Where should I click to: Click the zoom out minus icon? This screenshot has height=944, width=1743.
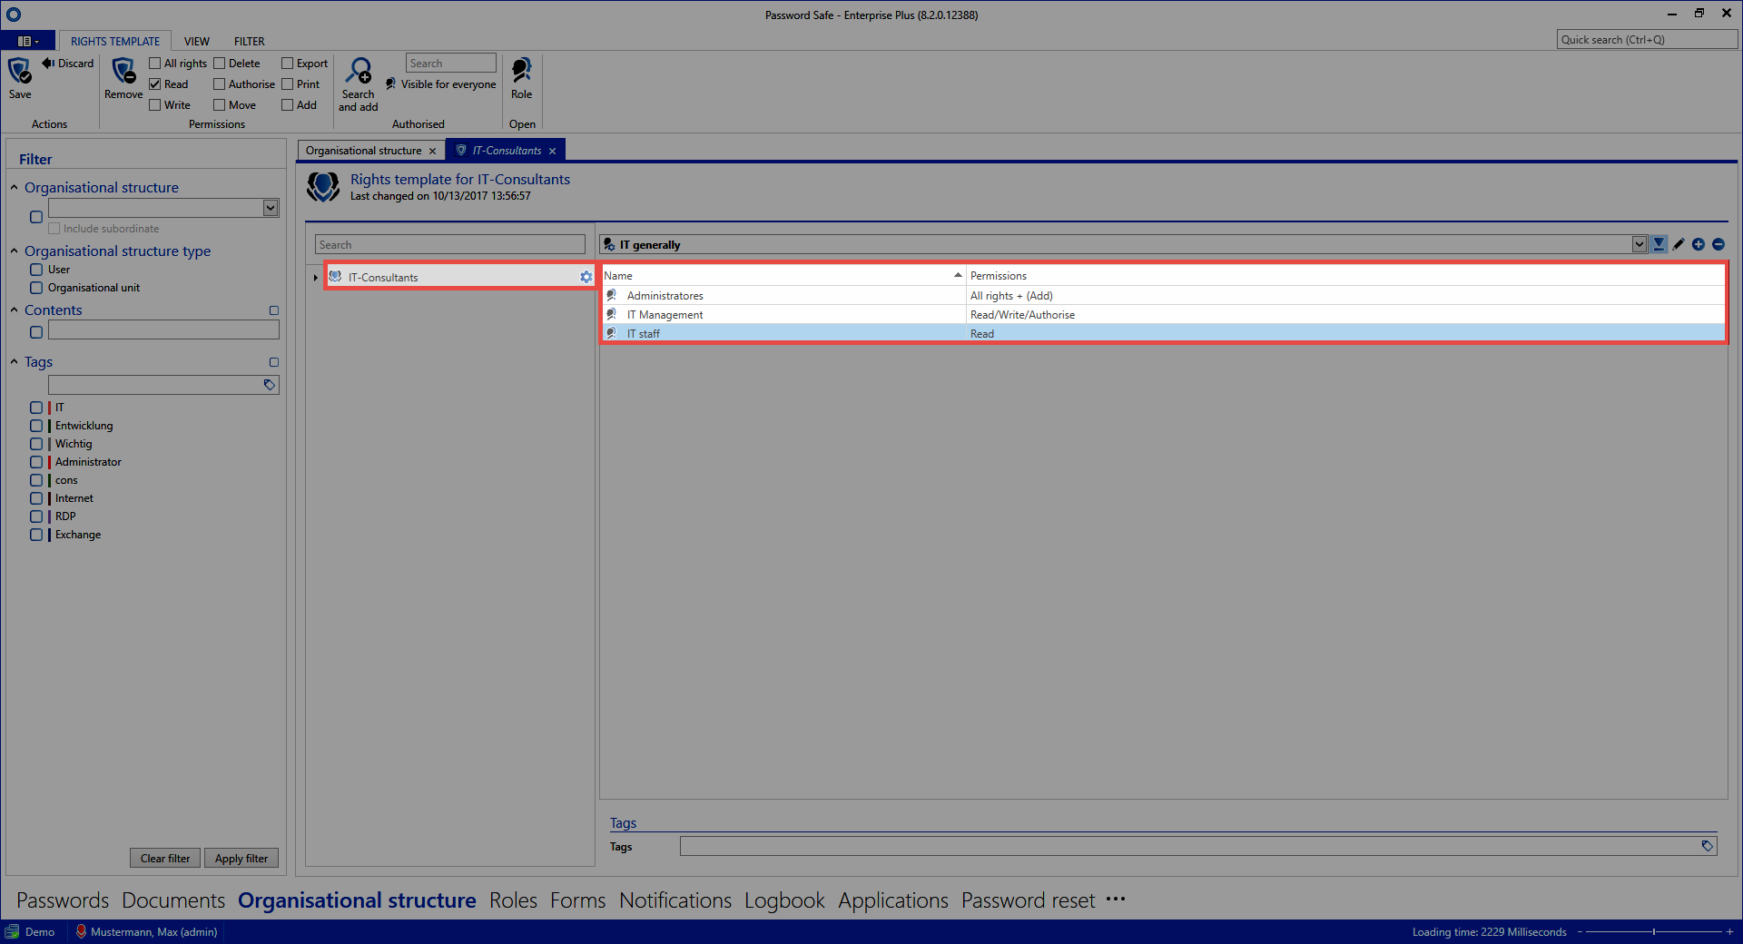[x=1580, y=931]
